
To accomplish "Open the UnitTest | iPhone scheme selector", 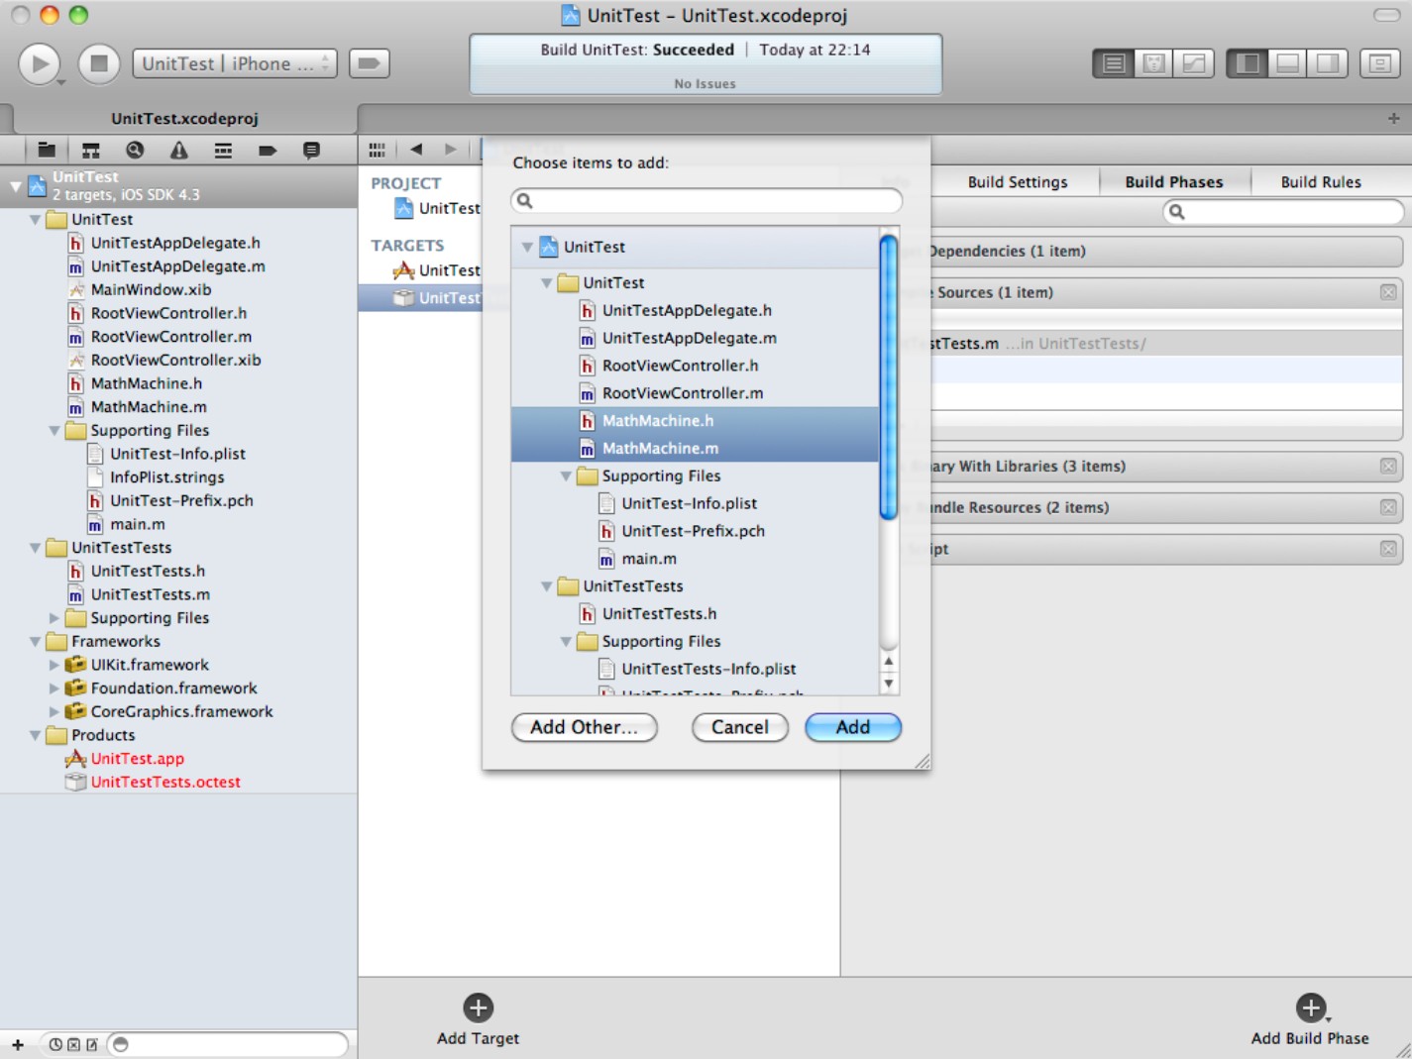I will 235,63.
